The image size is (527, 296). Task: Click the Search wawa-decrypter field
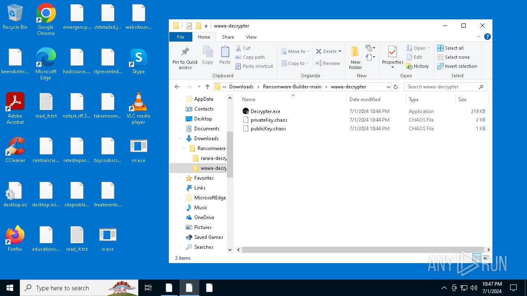click(x=445, y=87)
